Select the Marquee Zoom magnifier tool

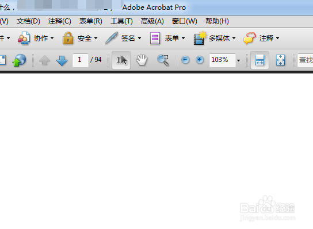[163, 60]
